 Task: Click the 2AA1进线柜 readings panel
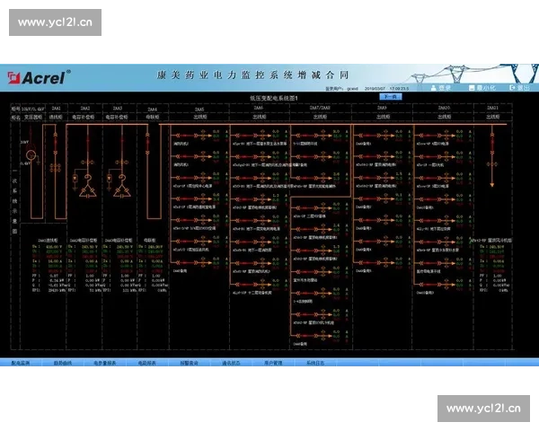(x=49, y=266)
